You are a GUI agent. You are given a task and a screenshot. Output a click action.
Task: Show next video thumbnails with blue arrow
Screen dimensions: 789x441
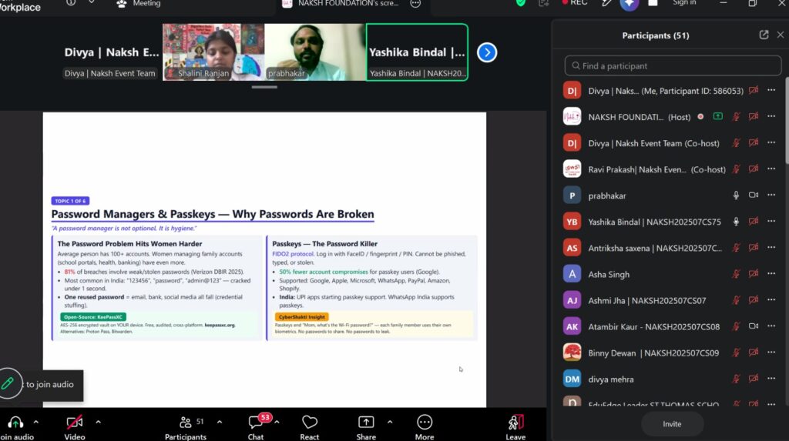487,52
